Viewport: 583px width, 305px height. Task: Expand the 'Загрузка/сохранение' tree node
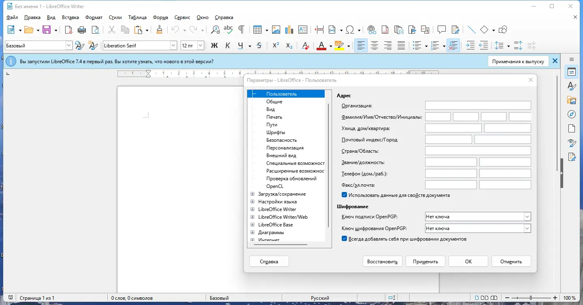tap(253, 194)
